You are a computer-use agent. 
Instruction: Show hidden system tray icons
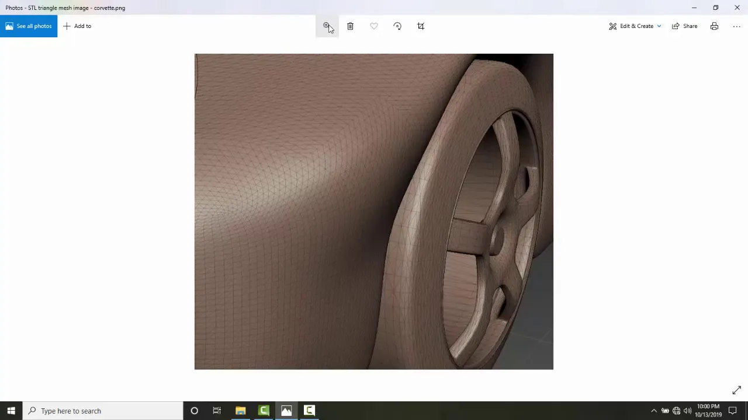[x=653, y=411]
